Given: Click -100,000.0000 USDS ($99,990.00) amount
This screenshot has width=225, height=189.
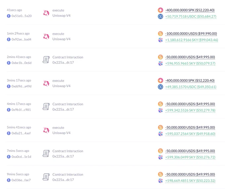Looking at the screenshot, I should coord(191,34).
